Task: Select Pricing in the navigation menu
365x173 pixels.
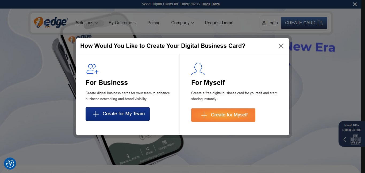Action: pos(154,23)
